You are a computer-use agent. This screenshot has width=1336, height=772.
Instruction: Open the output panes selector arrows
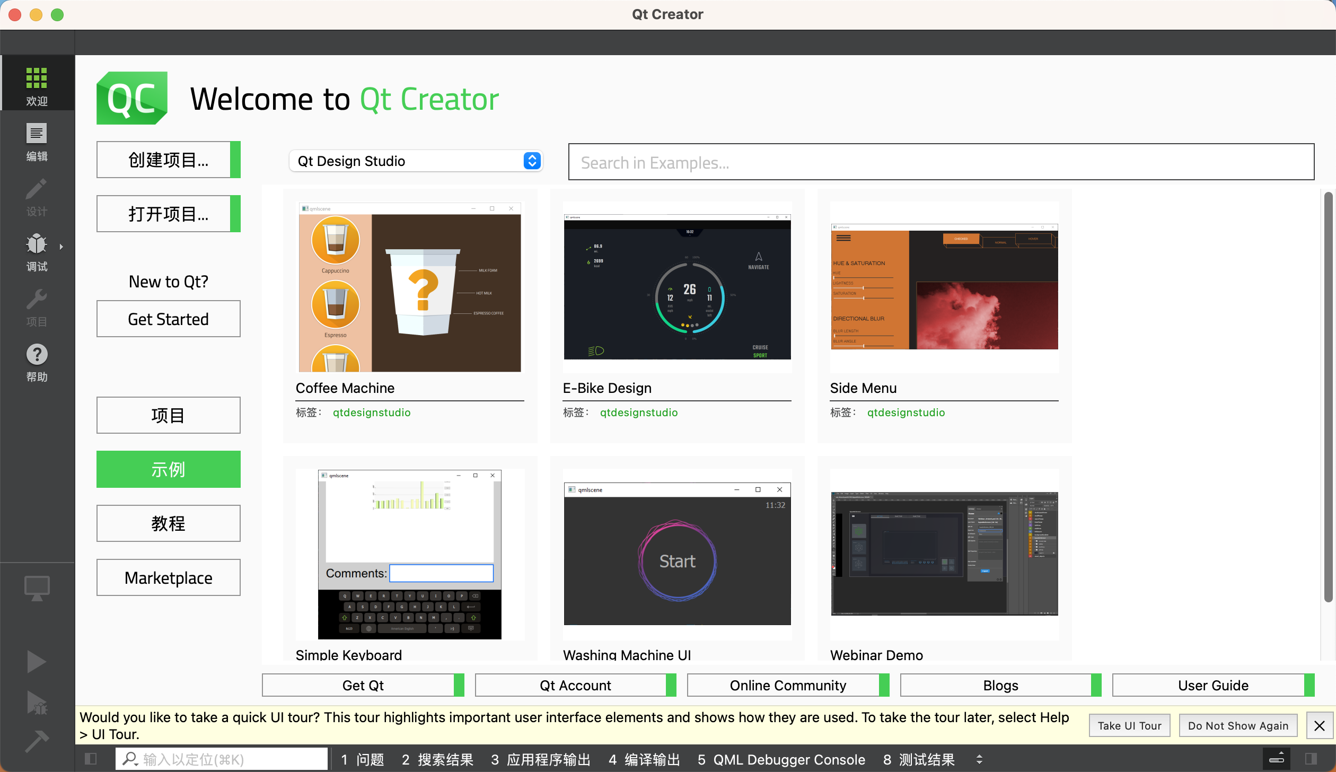point(979,759)
